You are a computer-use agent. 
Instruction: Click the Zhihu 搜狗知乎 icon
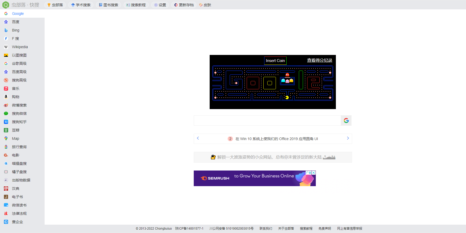tap(6, 122)
